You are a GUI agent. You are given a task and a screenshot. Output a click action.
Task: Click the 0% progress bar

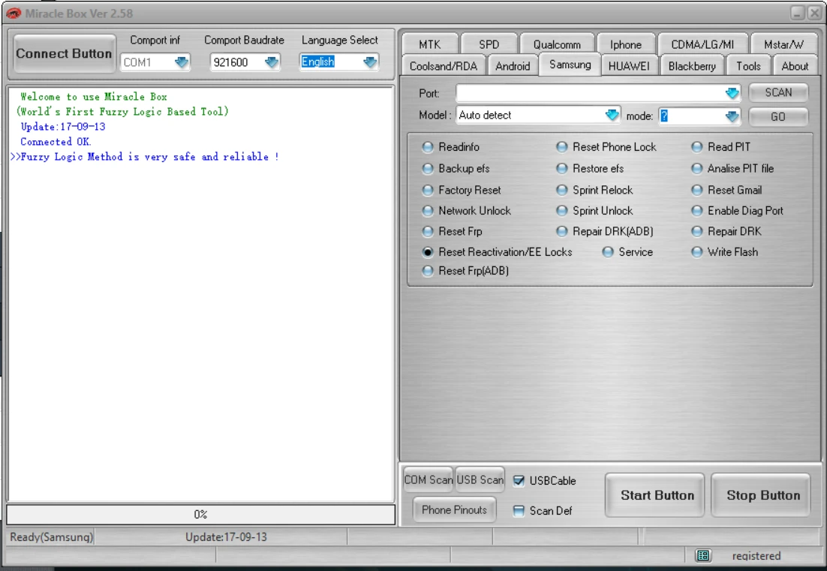(x=200, y=515)
